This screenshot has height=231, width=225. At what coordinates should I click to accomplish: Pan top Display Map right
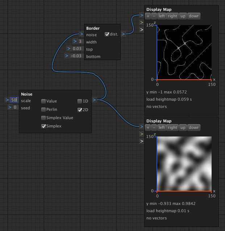click(x=172, y=16)
